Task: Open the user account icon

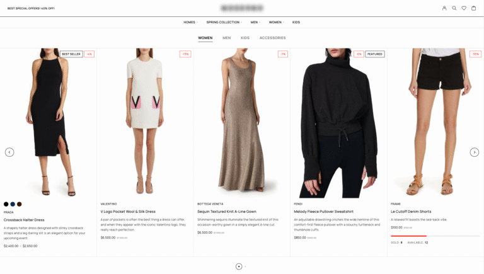Action: point(444,8)
